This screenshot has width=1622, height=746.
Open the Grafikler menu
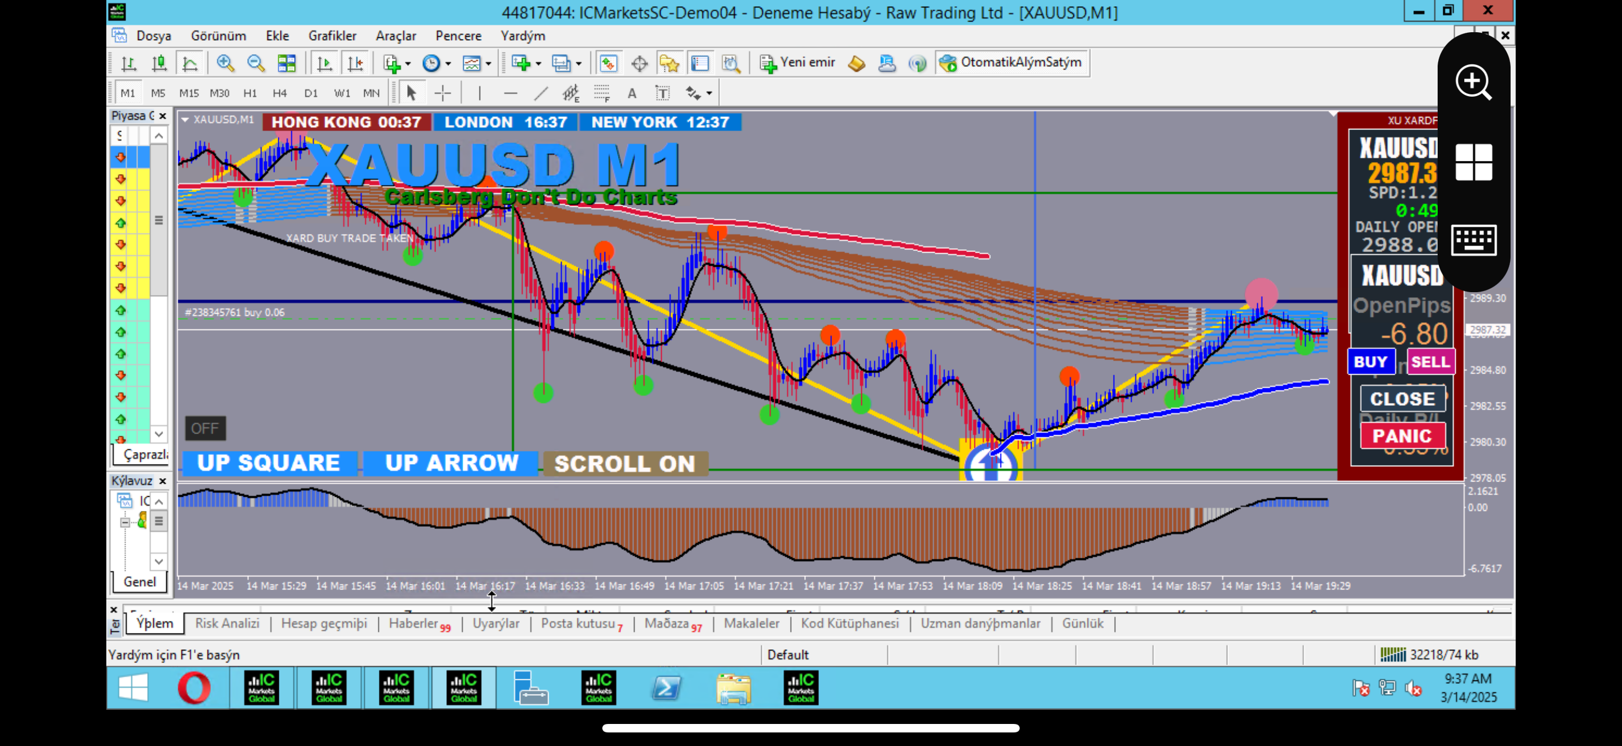pyautogui.click(x=332, y=36)
